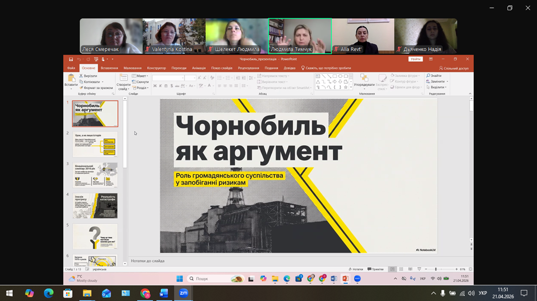Expand the Select (Виділити) dropdown
The width and height of the screenshot is (537, 301).
click(x=437, y=88)
